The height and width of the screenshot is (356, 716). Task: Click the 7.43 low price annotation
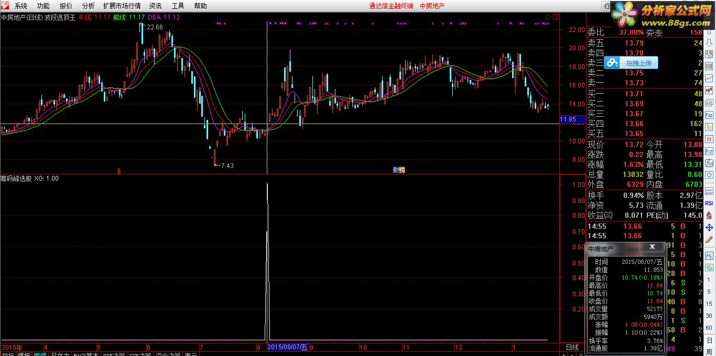227,165
